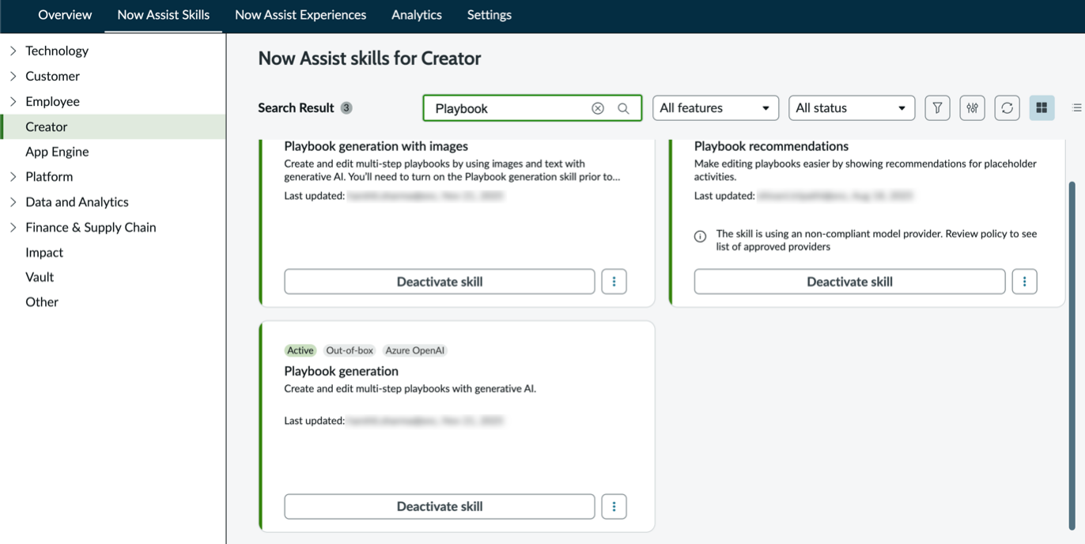Open more options for Playbook generation card
Screen dimensions: 1085x544
click(x=614, y=507)
